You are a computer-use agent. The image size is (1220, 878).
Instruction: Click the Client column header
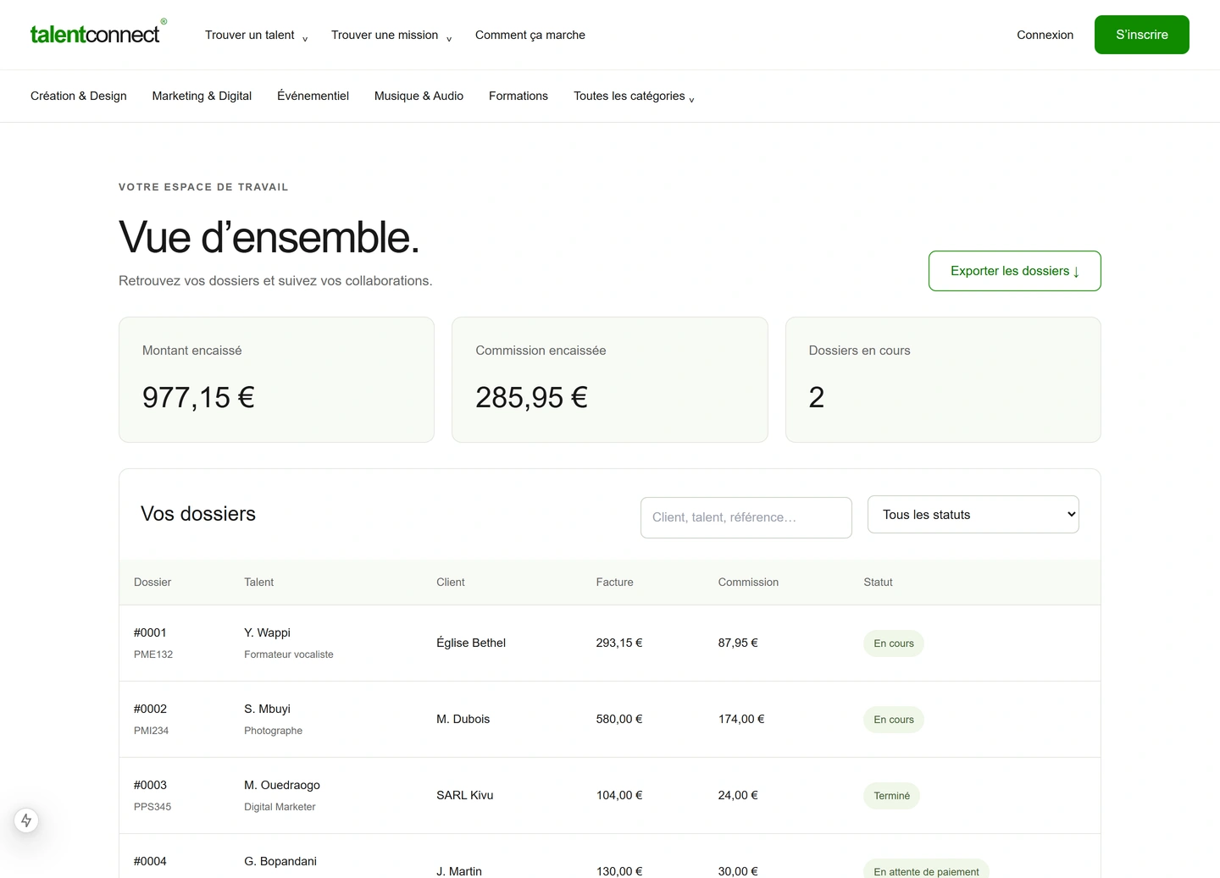point(450,583)
